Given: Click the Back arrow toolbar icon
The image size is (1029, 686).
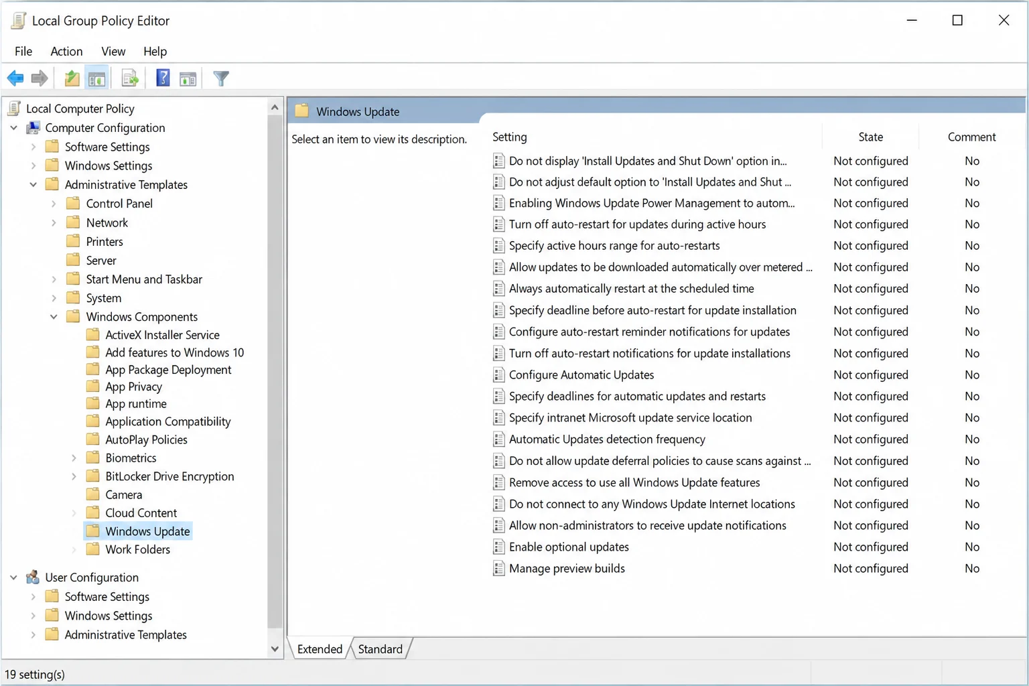Looking at the screenshot, I should click(x=15, y=78).
